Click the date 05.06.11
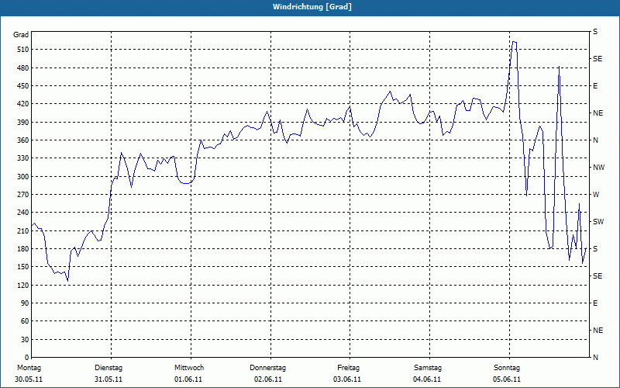620x388 pixels. point(507,379)
